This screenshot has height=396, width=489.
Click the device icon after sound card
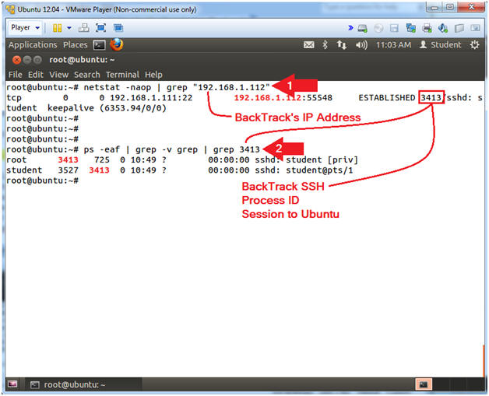[459, 29]
